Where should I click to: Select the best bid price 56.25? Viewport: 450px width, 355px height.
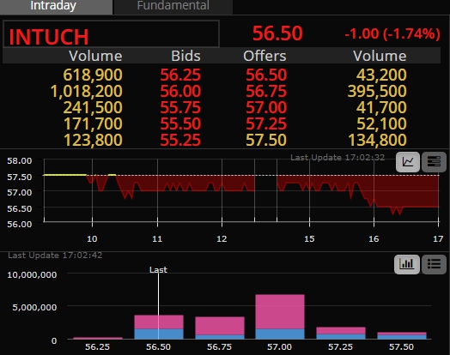click(180, 75)
